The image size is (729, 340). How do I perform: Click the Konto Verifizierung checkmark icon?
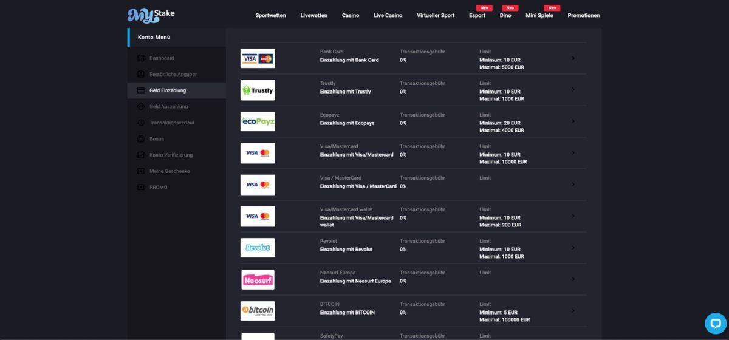pyautogui.click(x=141, y=155)
